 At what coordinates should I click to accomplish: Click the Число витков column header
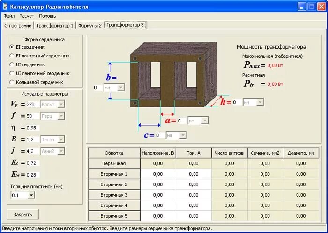(229, 153)
